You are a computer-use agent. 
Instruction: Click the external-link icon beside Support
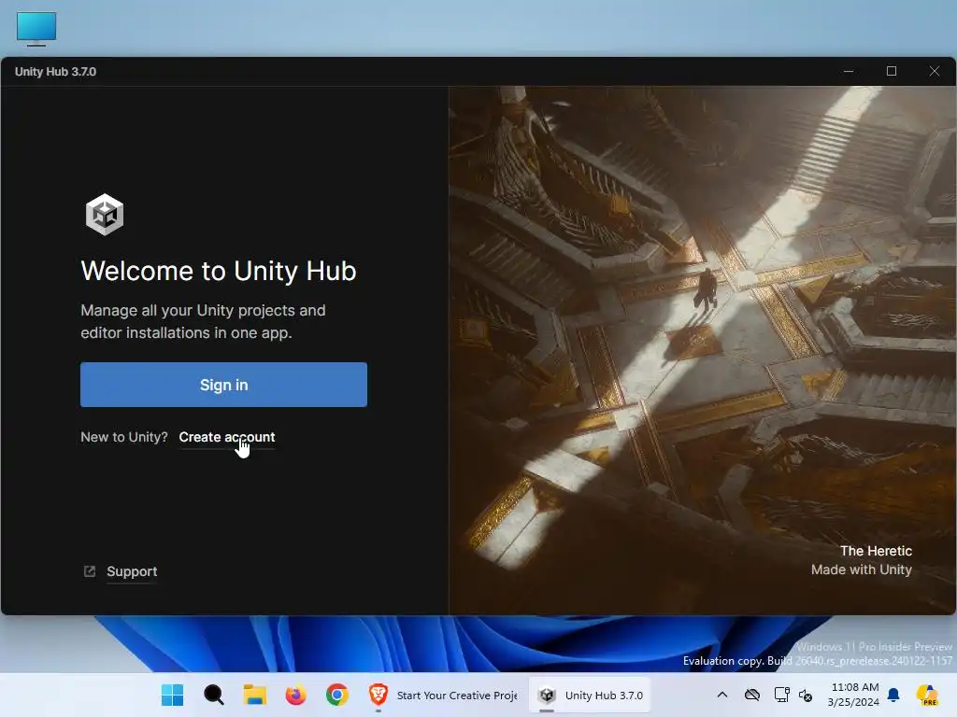point(90,571)
